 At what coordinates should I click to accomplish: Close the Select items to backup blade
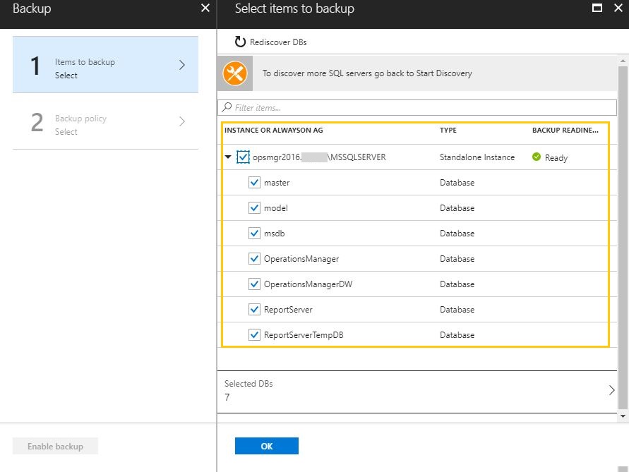(x=618, y=8)
